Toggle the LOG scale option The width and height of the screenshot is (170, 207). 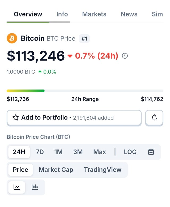[130, 152]
